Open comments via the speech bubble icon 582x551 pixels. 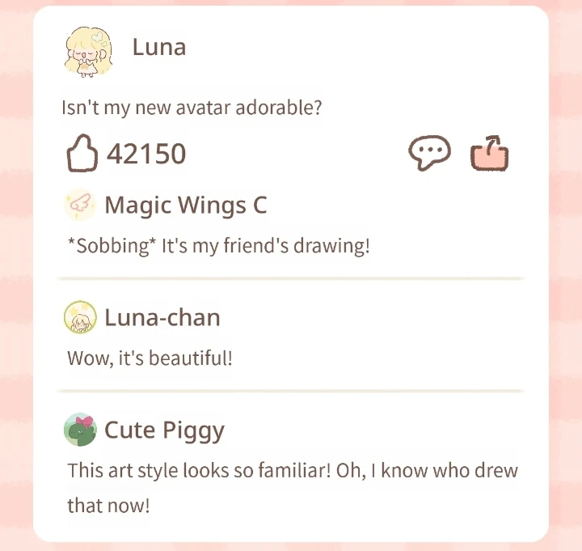pyautogui.click(x=429, y=153)
